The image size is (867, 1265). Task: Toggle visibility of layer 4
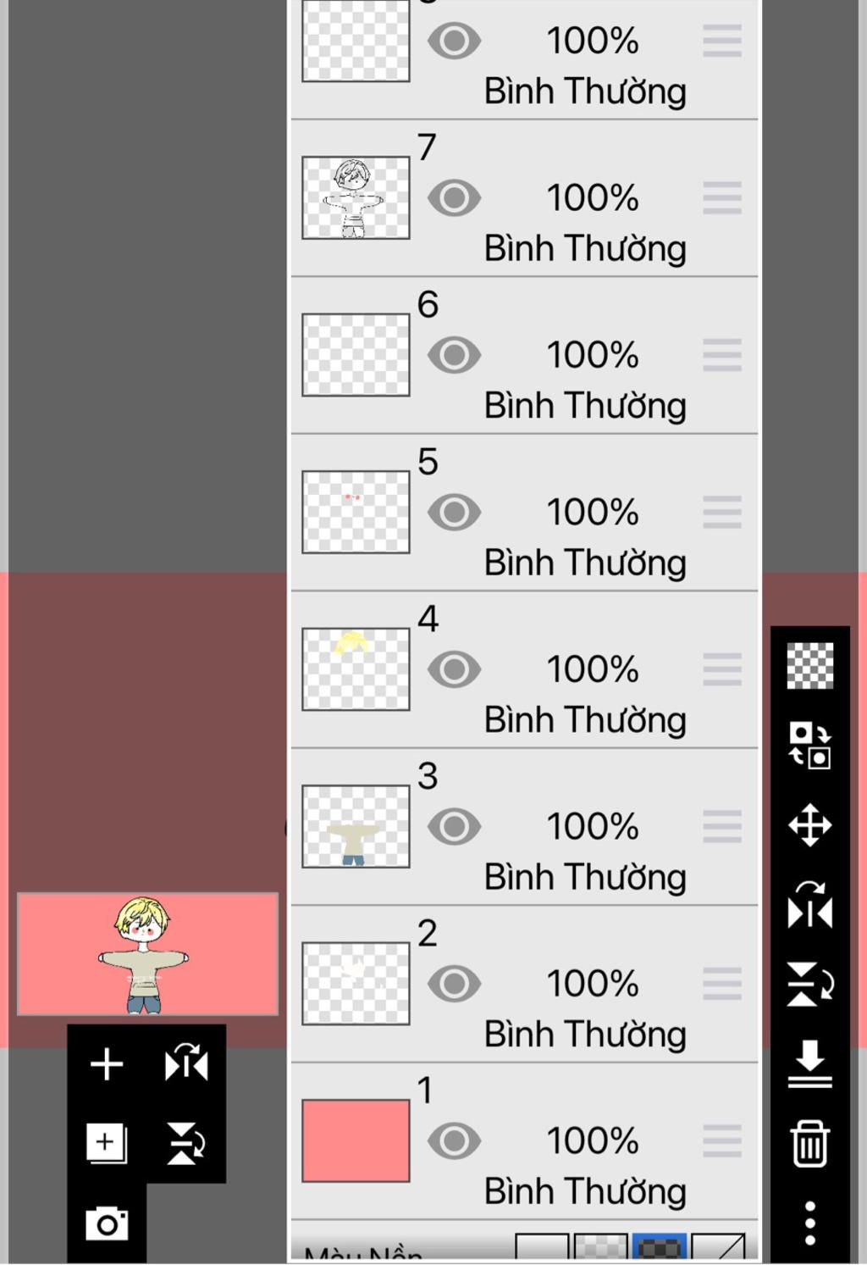tap(454, 669)
